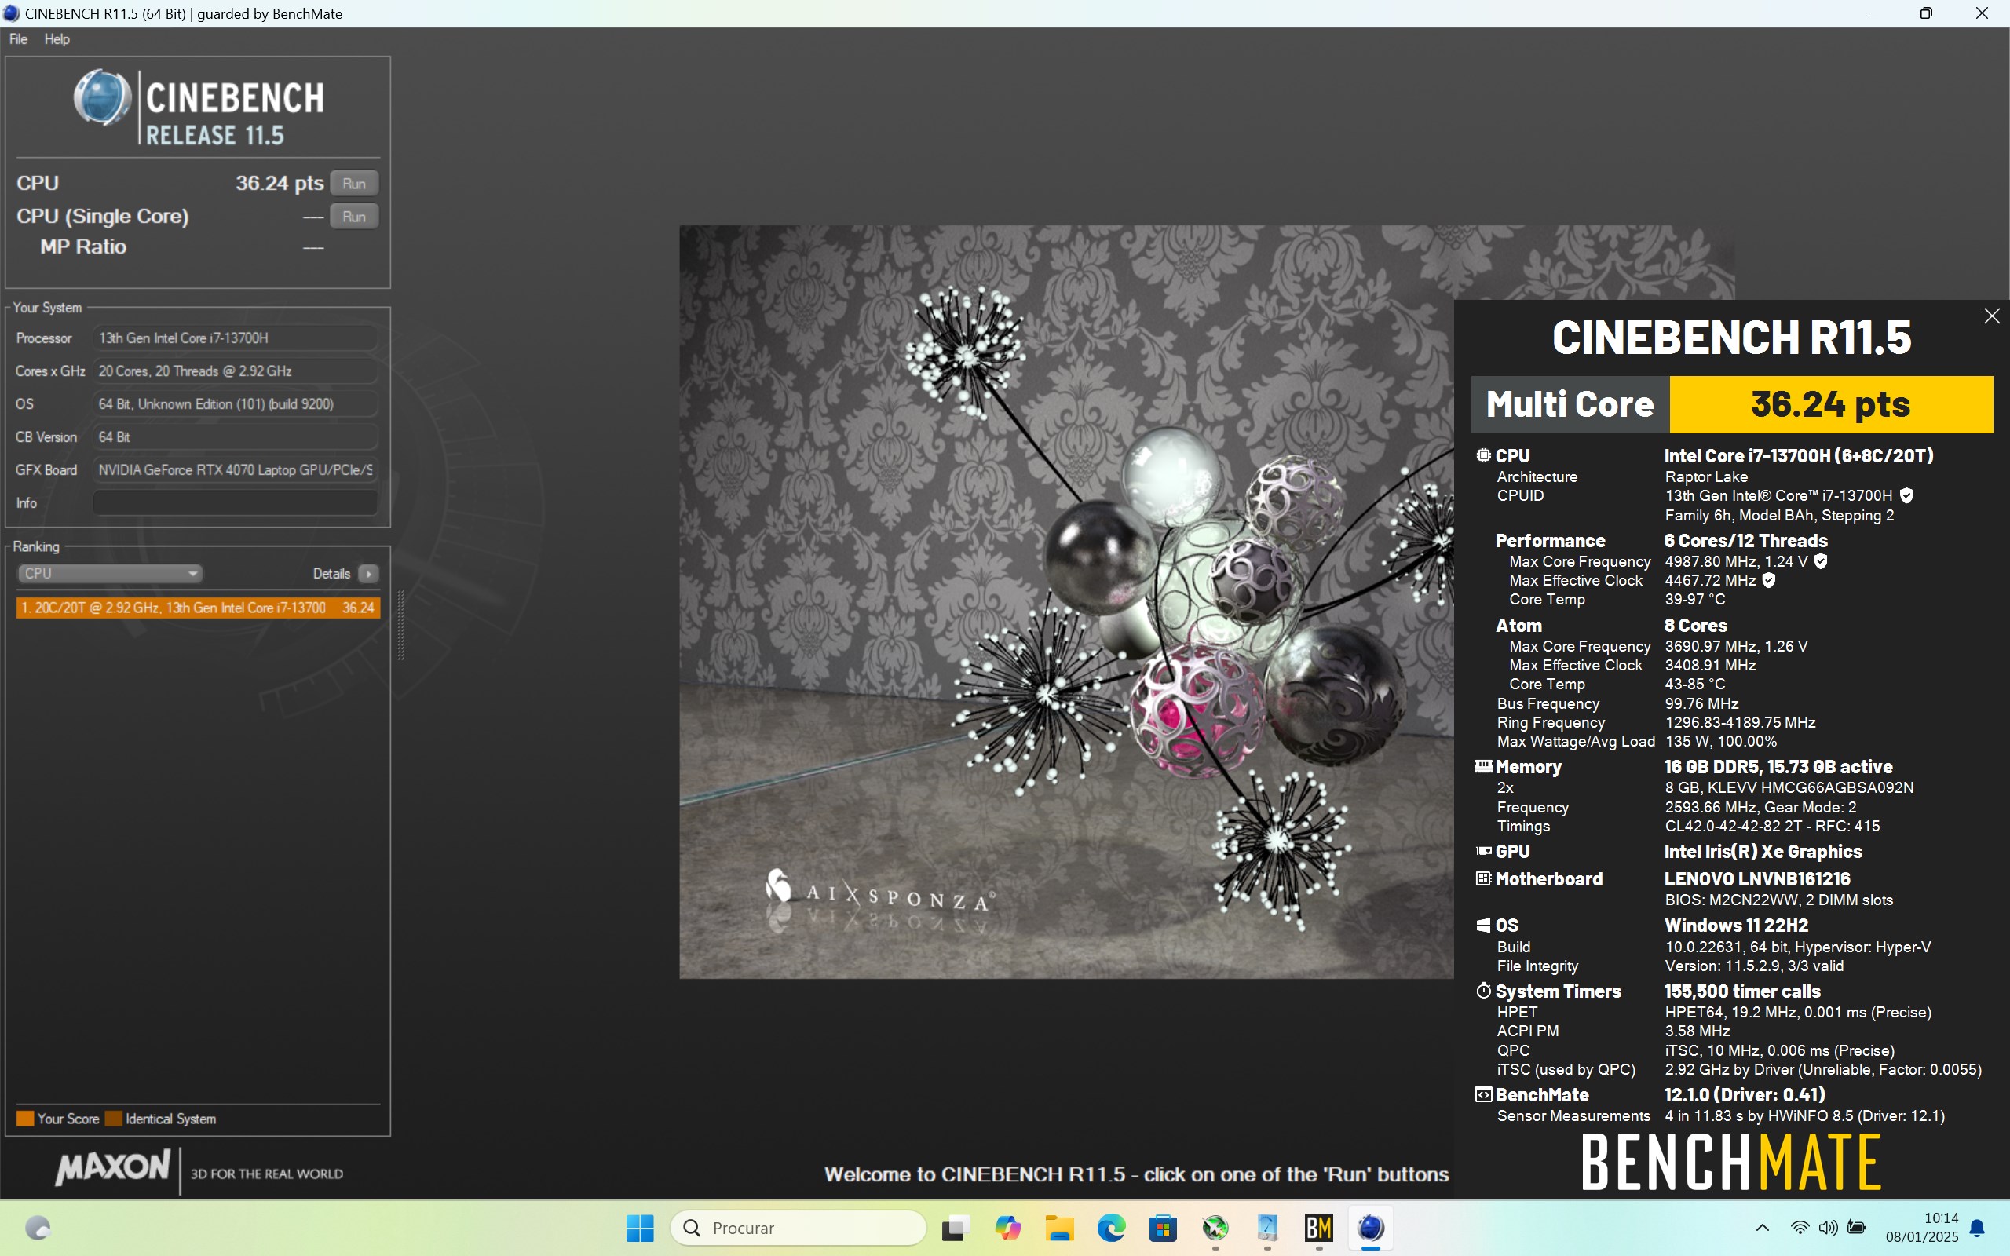Open volume control in system tray
The width and height of the screenshot is (2010, 1256).
coord(1827,1228)
